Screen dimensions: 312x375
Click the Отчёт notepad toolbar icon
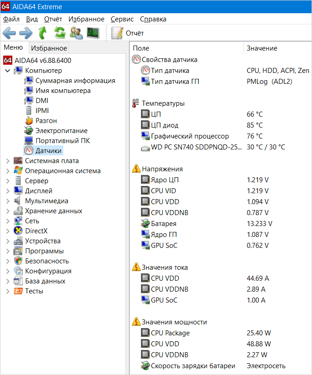pos(117,33)
